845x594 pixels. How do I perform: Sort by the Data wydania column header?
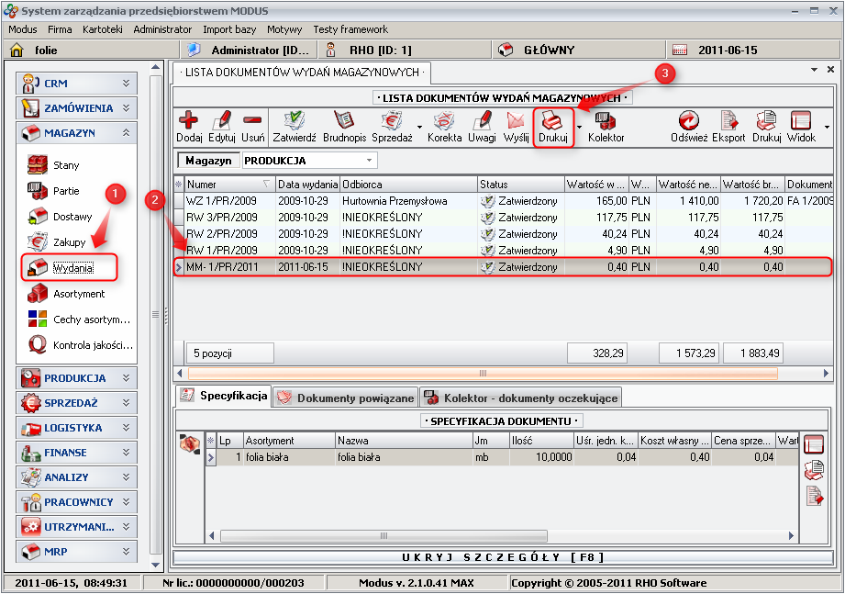[x=306, y=185]
